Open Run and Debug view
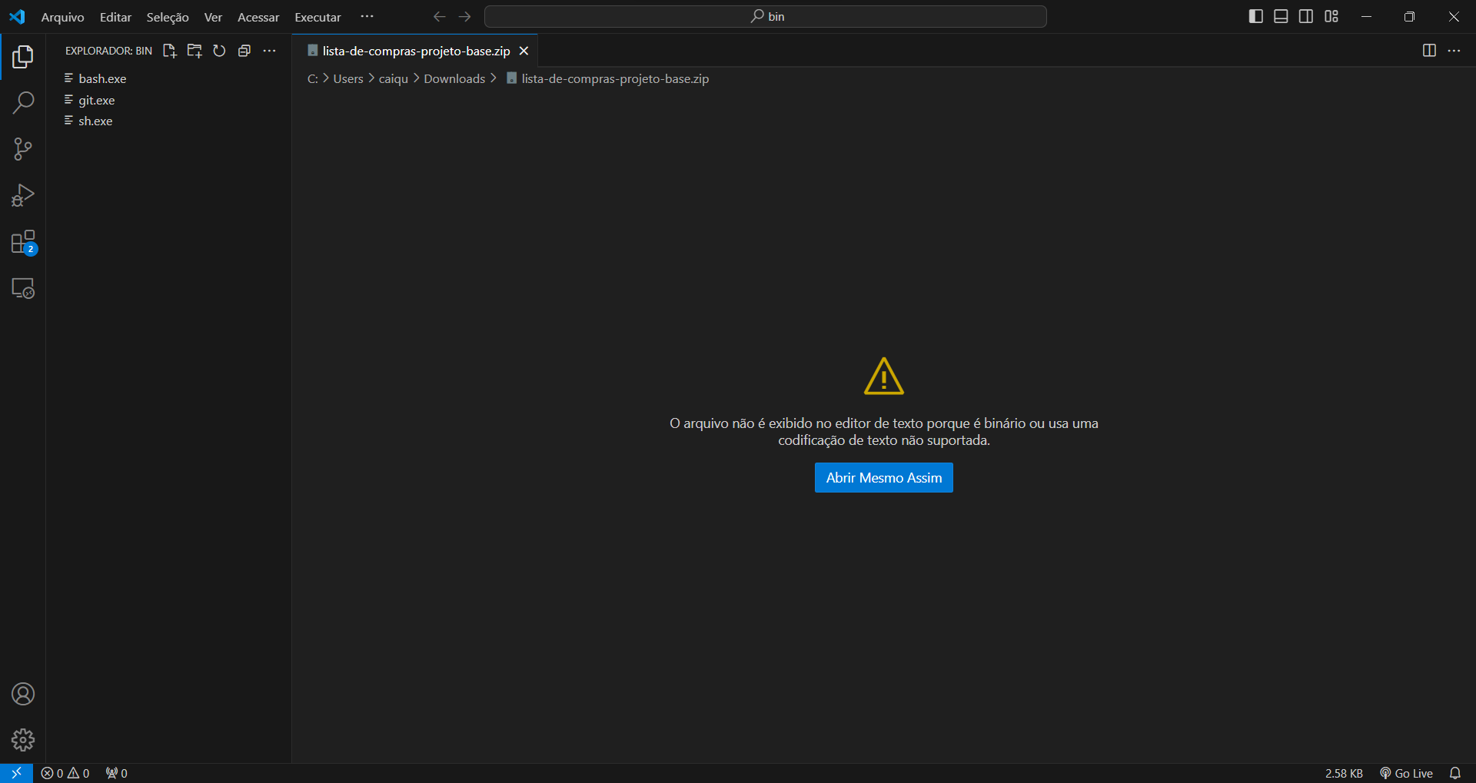Image resolution: width=1476 pixels, height=783 pixels. click(x=23, y=195)
